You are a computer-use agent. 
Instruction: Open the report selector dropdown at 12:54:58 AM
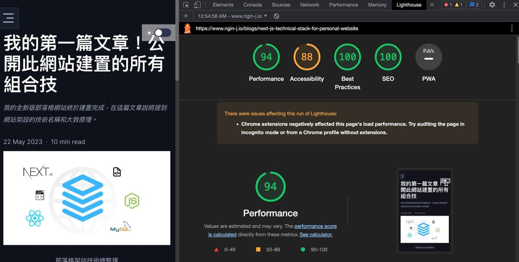[233, 16]
